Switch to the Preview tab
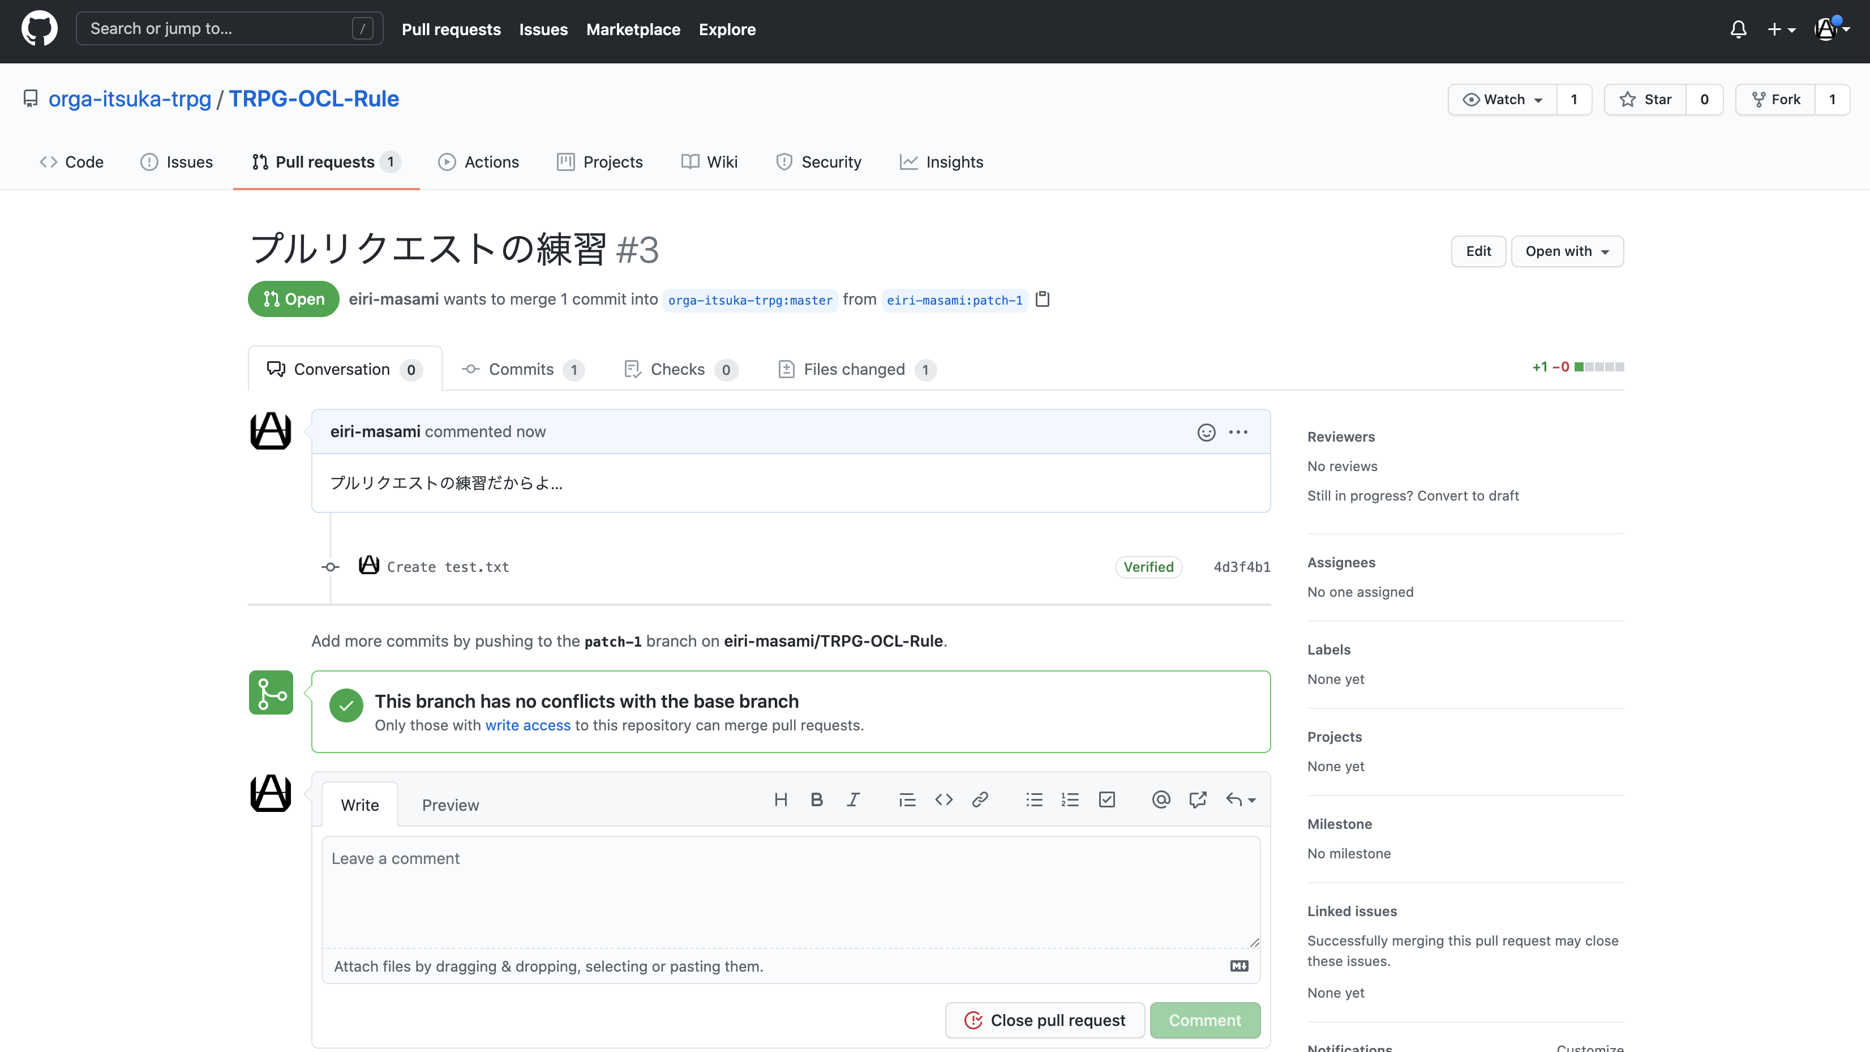 tap(450, 805)
